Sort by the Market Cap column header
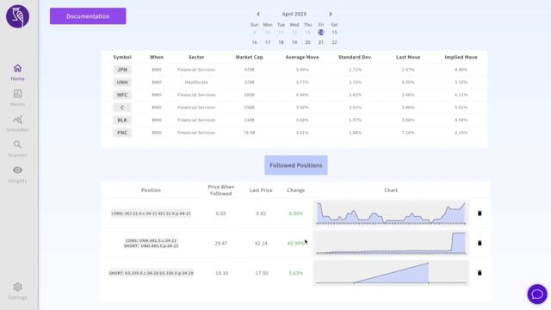551x310 pixels. (249, 57)
